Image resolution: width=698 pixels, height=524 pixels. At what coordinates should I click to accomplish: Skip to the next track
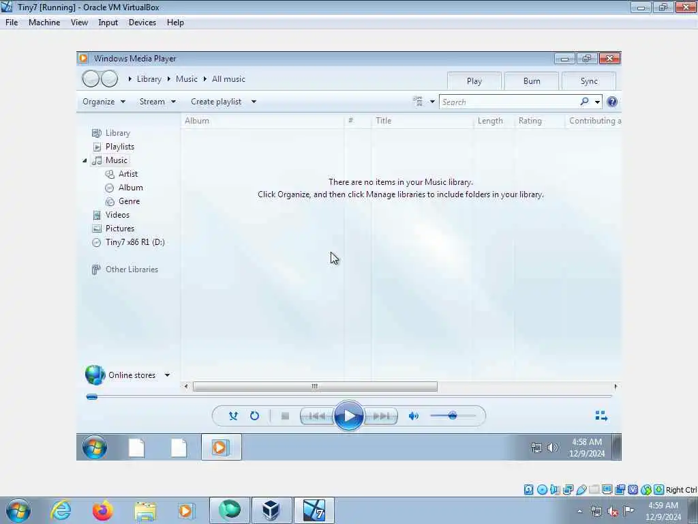pos(381,416)
